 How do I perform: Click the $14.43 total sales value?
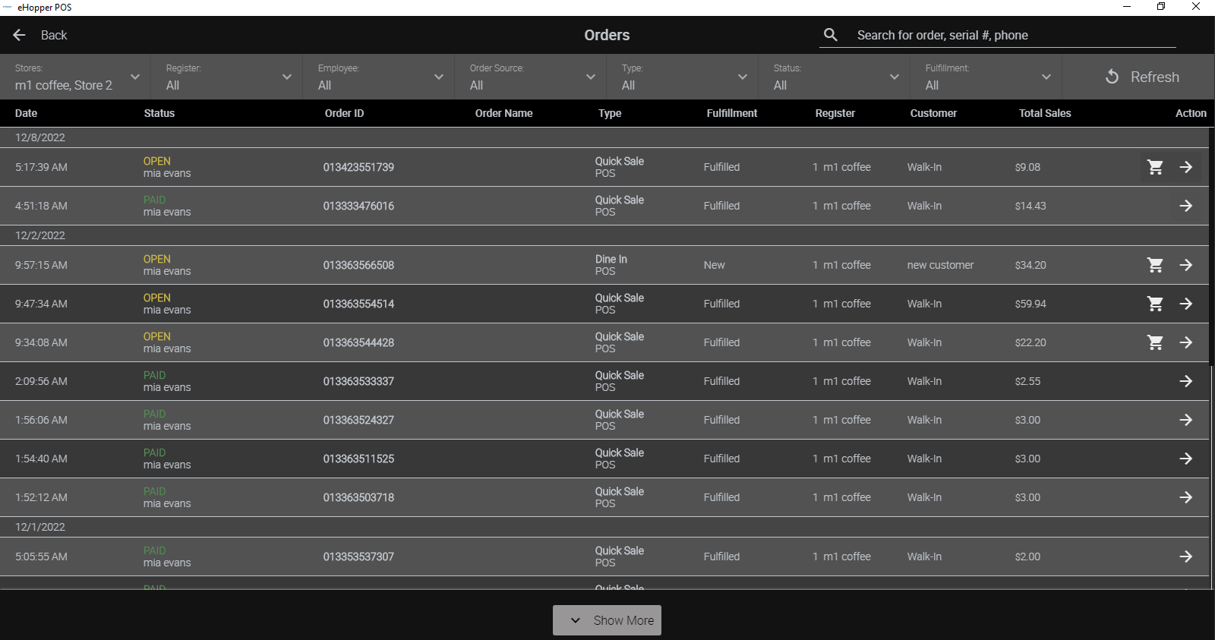pyautogui.click(x=1030, y=206)
